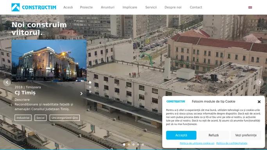Go to next hero slide arrow

(260, 82)
